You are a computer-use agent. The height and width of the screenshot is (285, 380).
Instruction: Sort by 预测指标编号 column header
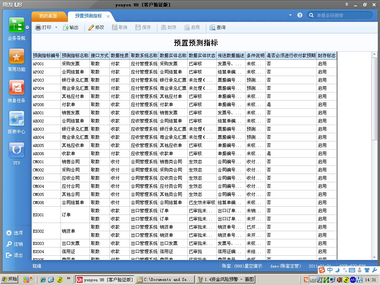click(46, 56)
